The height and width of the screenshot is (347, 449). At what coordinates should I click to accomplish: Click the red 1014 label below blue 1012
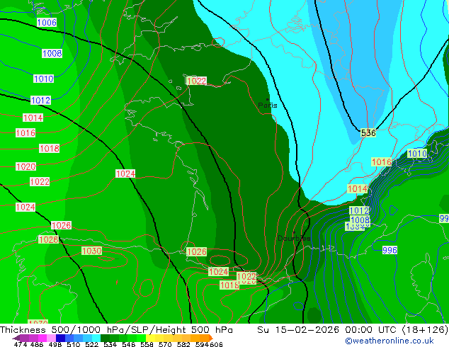tap(33, 118)
